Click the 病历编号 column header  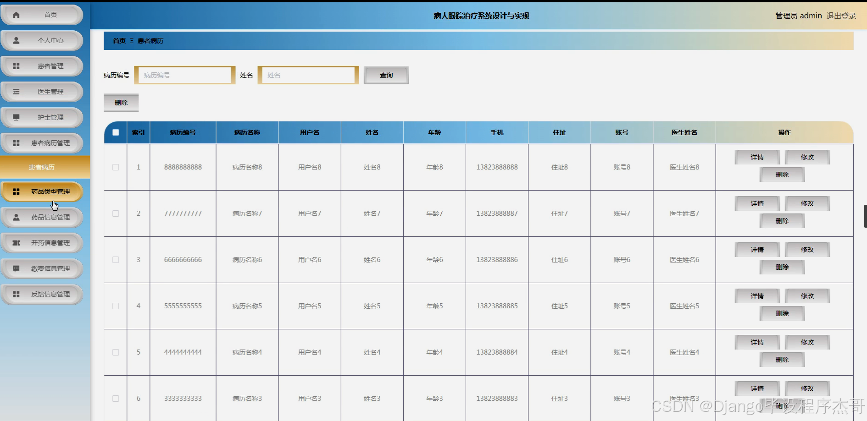(183, 132)
